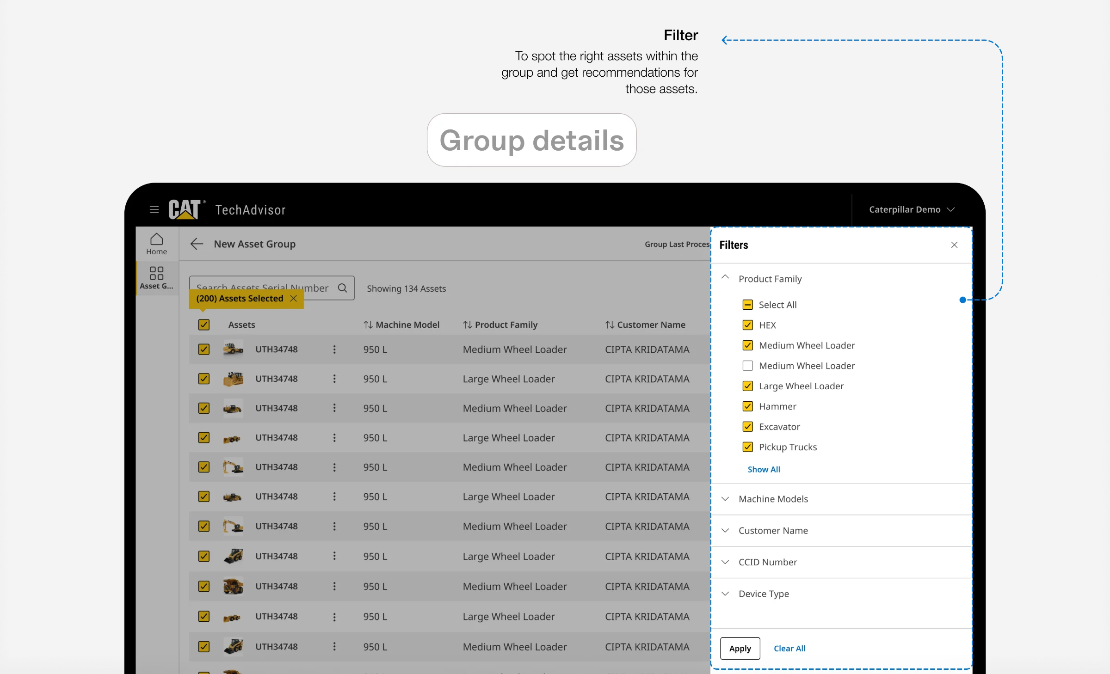
Task: Click the search magnifier icon
Action: pyautogui.click(x=342, y=288)
